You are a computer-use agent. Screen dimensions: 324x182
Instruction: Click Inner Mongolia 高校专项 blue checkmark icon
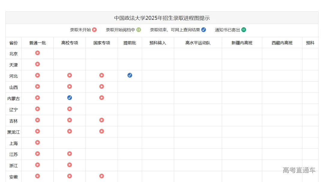70,97
